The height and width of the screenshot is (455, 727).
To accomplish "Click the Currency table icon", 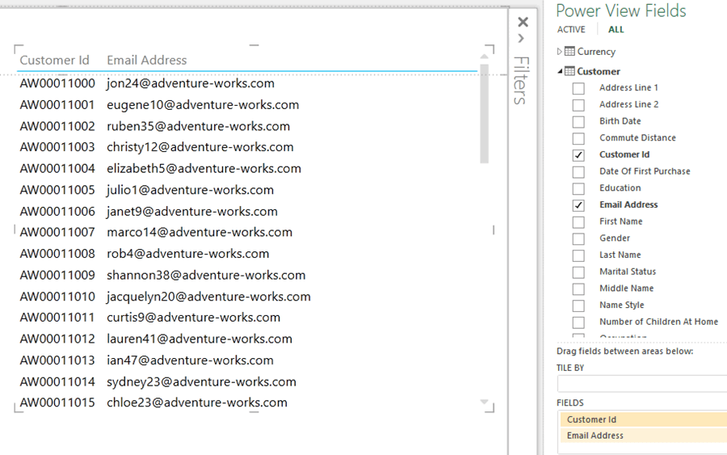I will pos(569,51).
